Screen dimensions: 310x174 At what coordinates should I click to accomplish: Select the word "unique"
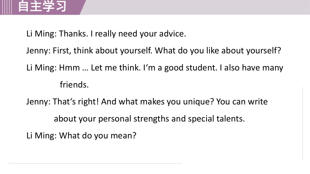click(198, 102)
